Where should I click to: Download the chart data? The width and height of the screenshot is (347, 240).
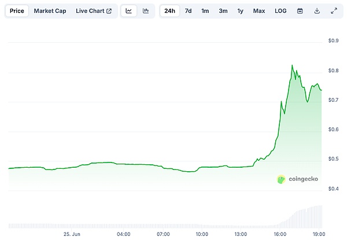tap(316, 11)
